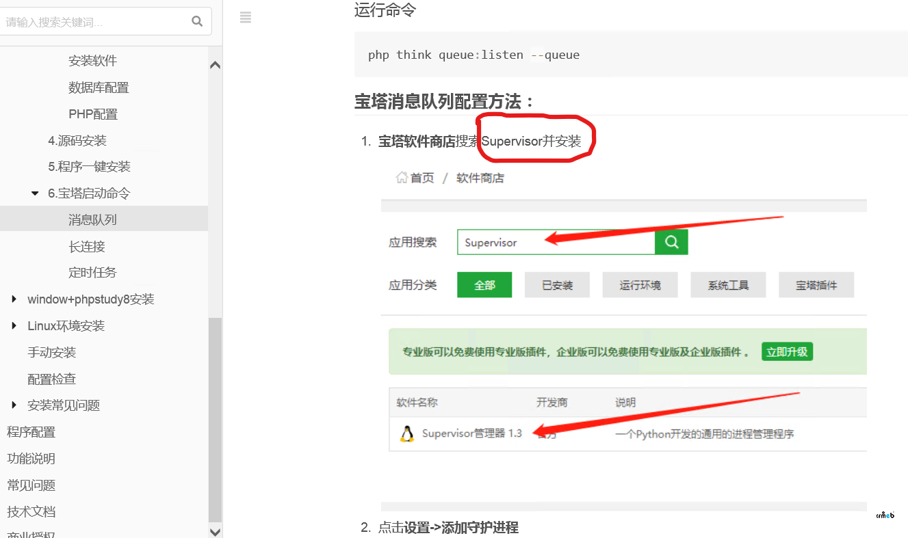The height and width of the screenshot is (538, 908).
Task: Click the 运行命令 heading
Action: pyautogui.click(x=385, y=10)
